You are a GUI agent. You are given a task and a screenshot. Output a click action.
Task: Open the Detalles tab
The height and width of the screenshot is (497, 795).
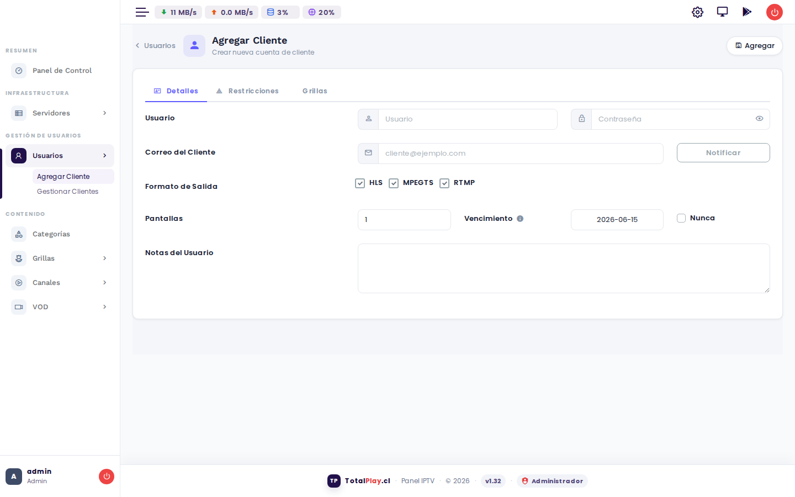click(x=176, y=91)
